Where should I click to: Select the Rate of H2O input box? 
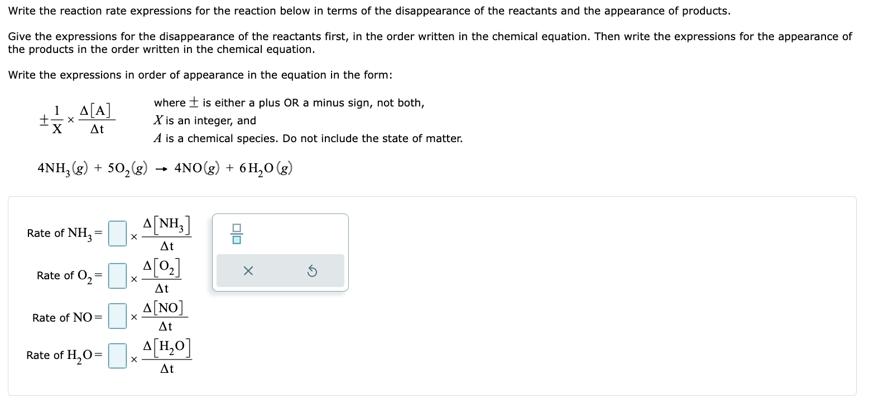(x=117, y=356)
